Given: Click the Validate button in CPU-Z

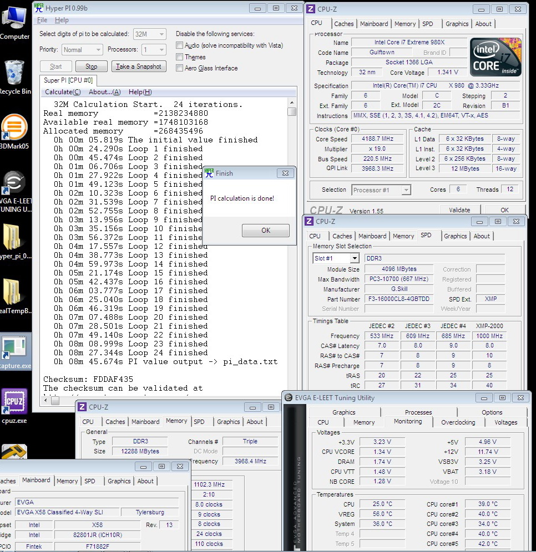Looking at the screenshot, I should tap(459, 210).
